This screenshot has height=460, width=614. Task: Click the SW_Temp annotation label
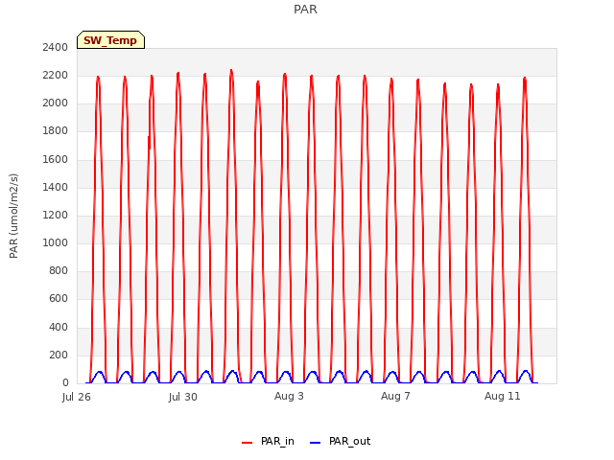coord(110,40)
